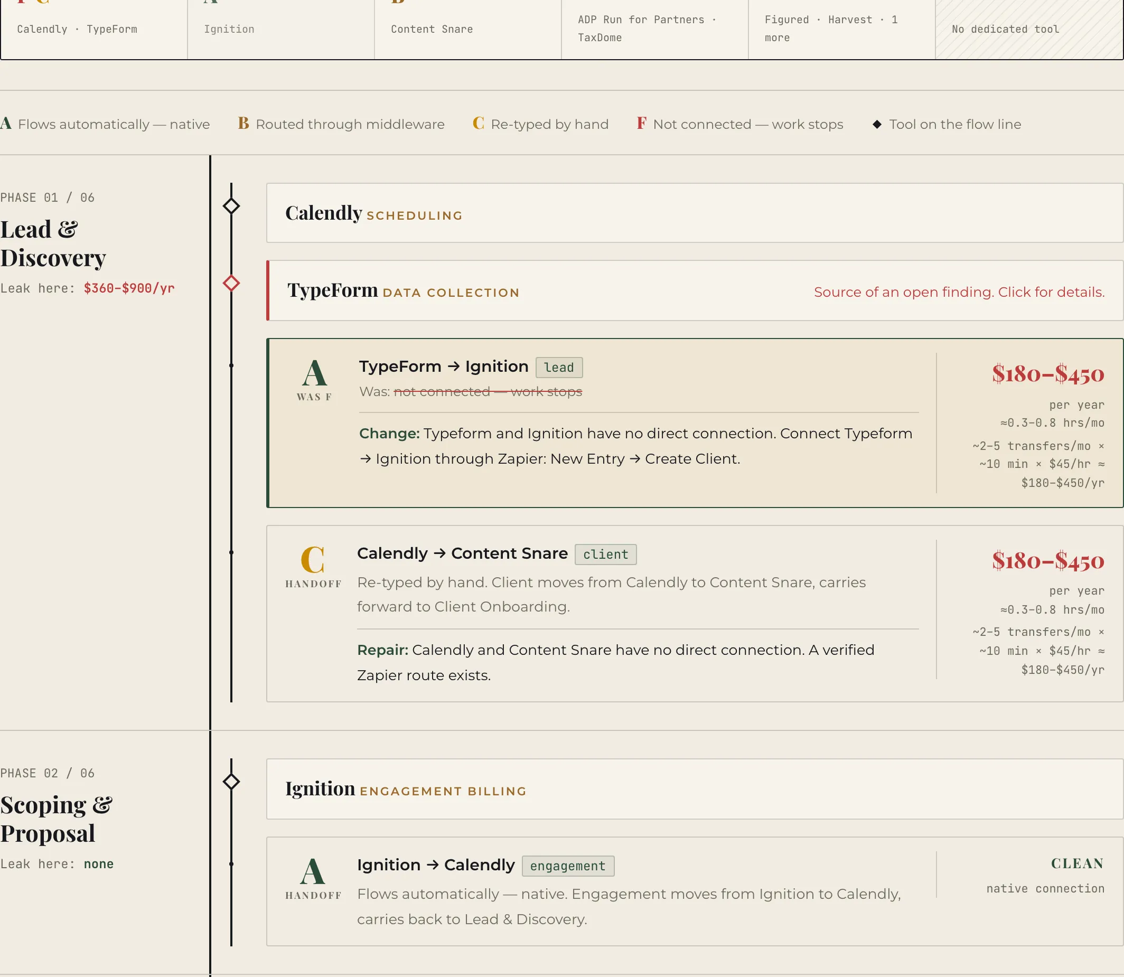Click the 'PHASE 01 / 06' label

(48, 198)
